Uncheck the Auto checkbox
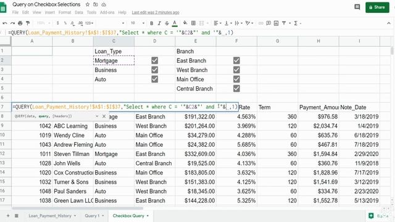This screenshot has height=222, width=395. click(x=155, y=79)
